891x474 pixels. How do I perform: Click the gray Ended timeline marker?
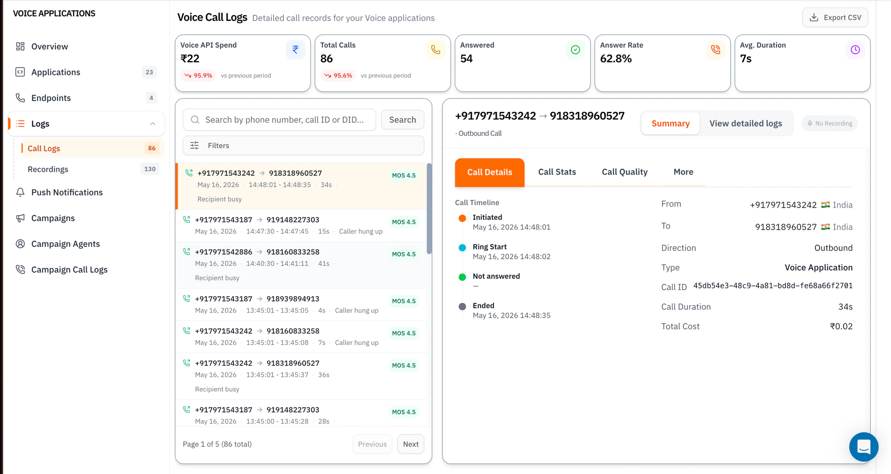(462, 306)
